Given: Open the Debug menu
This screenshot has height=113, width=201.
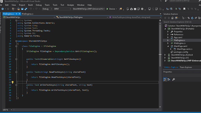Looking at the screenshot, I should (39, 5).
